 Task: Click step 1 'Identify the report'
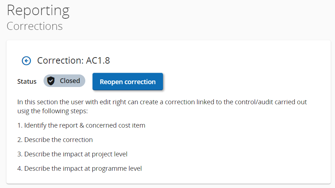point(54,125)
